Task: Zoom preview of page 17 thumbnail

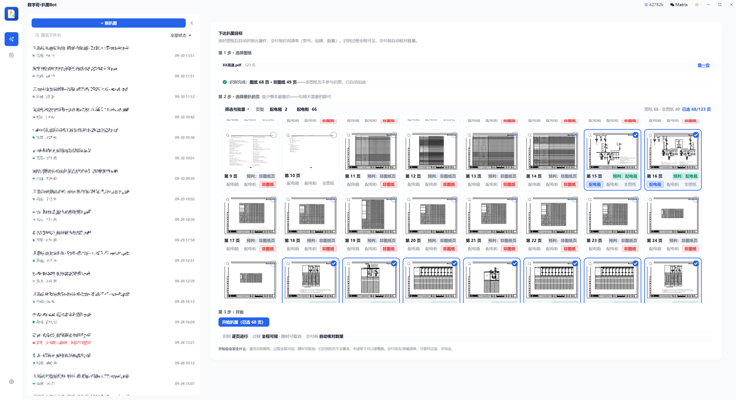Action: pyautogui.click(x=228, y=200)
